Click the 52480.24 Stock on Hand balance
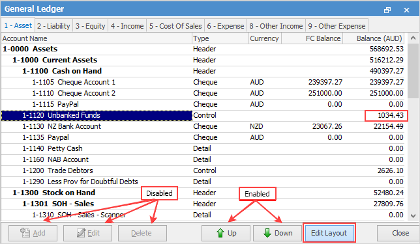420x244 pixels. (x=389, y=193)
